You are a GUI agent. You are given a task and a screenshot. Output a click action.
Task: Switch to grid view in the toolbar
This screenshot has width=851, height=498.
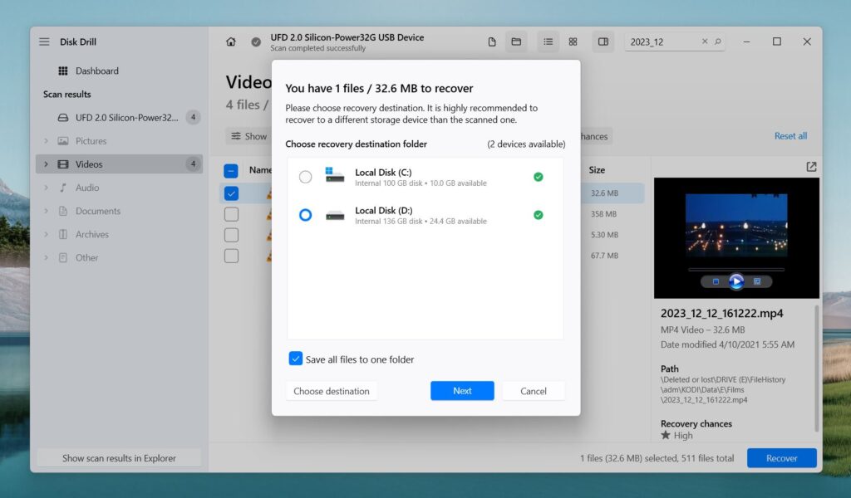pos(573,41)
